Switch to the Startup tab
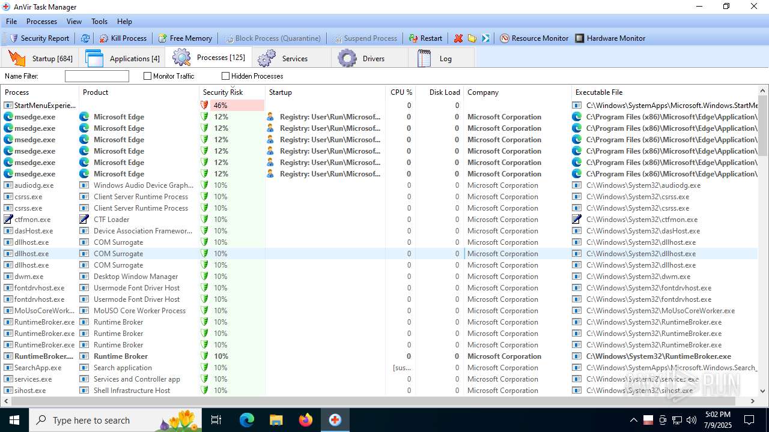The image size is (769, 432). [x=41, y=58]
